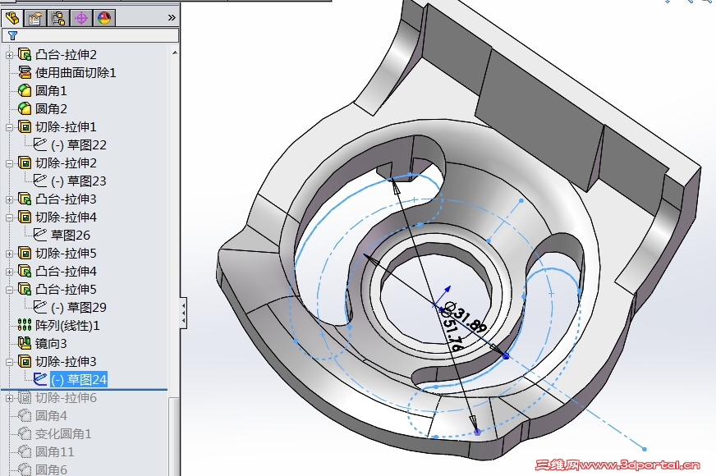Click the 圆角2 fillet icon

click(x=24, y=108)
